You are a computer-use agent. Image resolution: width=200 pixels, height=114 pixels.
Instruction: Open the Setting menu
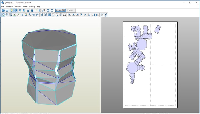32,6
